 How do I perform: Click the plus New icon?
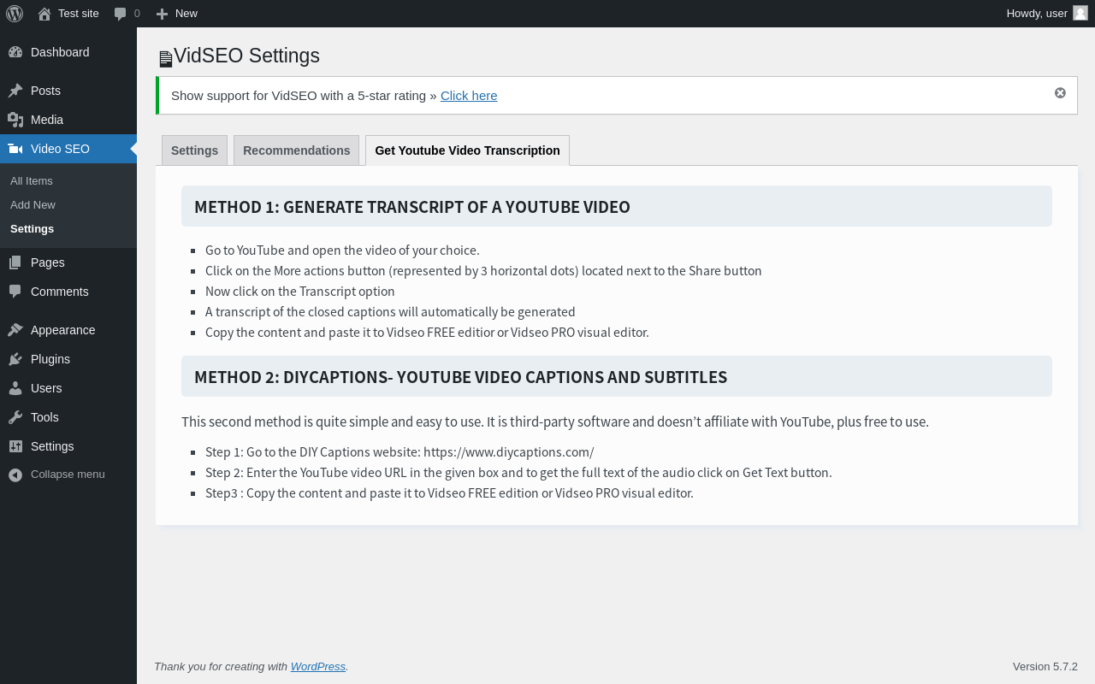pos(162,14)
